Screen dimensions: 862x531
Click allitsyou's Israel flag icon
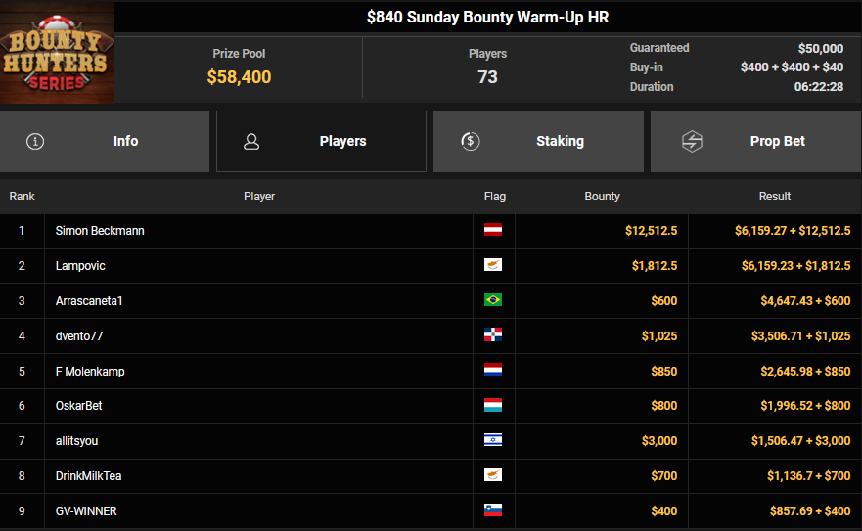[x=493, y=441]
